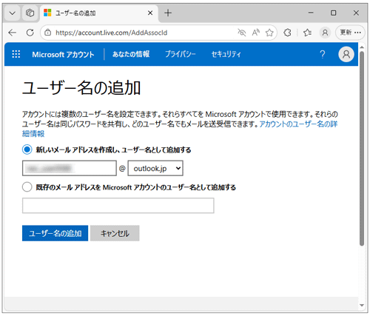Image resolution: width=370 pixels, height=316 pixels.
Task: Click the address bar URL
Action: coord(112,33)
